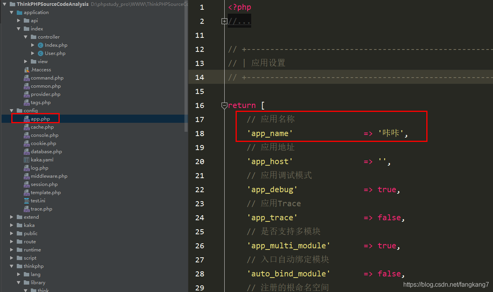Collapse the application folder node
493x292 pixels.
click(x=11, y=12)
